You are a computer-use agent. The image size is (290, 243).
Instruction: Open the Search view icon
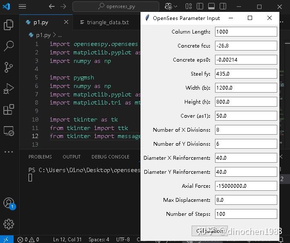tap(9, 46)
